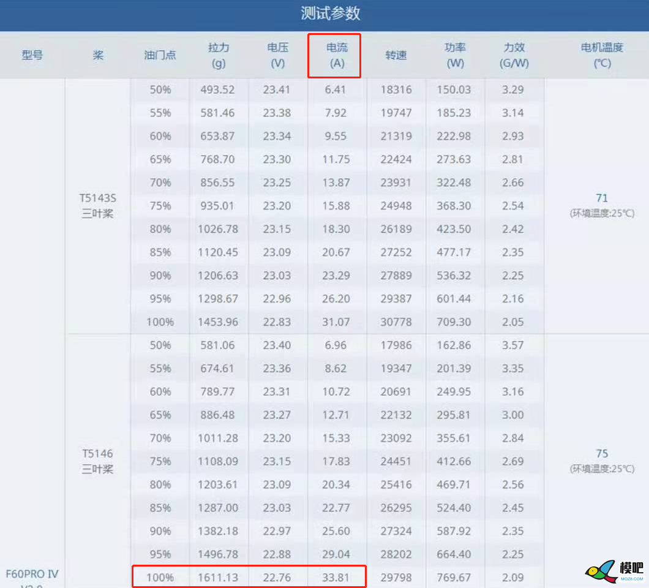The image size is (649, 588).
Task: Click the 型号 column header
Action: click(x=32, y=55)
